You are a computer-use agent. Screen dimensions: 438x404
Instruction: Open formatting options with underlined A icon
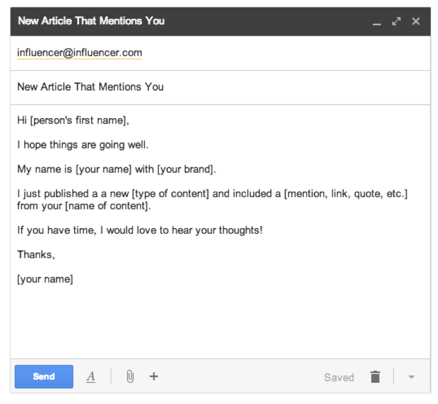tap(91, 377)
